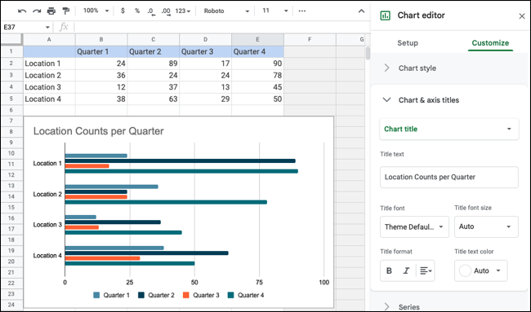Format as currency with dollar icon
Screen dimensions: 531x312
[x=123, y=11]
